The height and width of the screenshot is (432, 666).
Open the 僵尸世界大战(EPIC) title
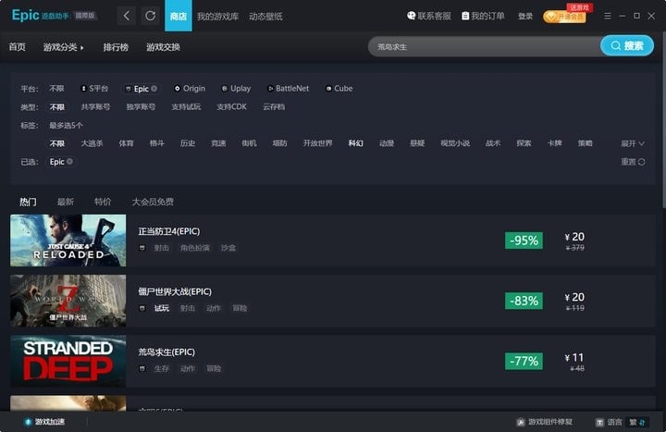175,291
